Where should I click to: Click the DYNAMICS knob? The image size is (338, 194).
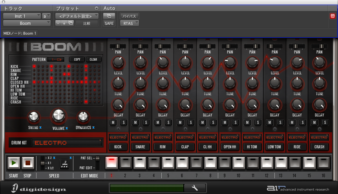pyautogui.click(x=83, y=116)
